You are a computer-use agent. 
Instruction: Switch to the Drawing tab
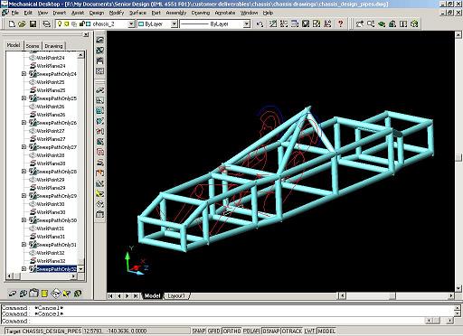coord(53,46)
